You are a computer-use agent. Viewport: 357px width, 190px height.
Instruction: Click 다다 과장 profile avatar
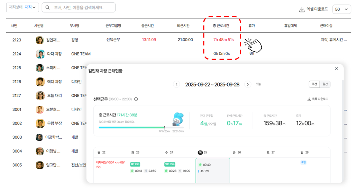pyautogui.click(x=40, y=54)
